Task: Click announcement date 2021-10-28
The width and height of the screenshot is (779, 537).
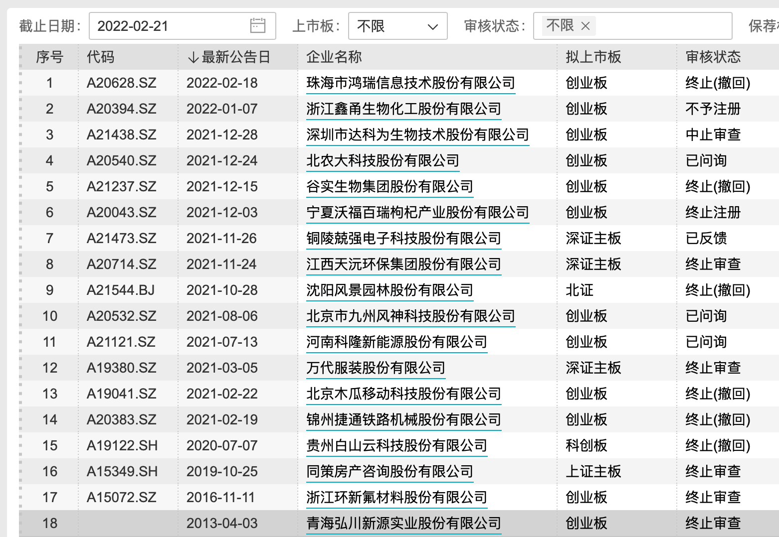Action: (x=222, y=290)
